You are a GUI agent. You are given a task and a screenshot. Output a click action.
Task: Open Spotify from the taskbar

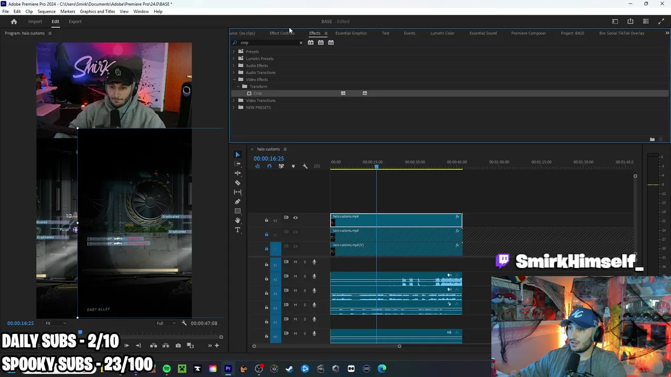pos(167,369)
